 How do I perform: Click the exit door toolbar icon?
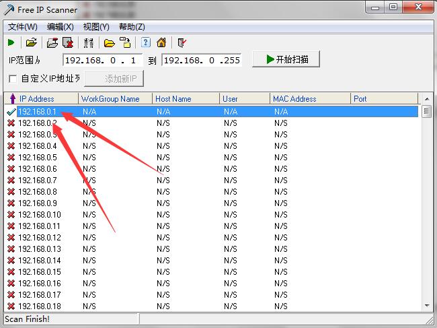point(182,42)
